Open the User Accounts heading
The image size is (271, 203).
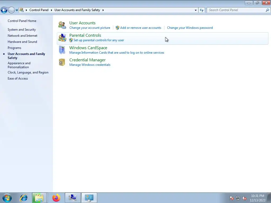coord(82,23)
